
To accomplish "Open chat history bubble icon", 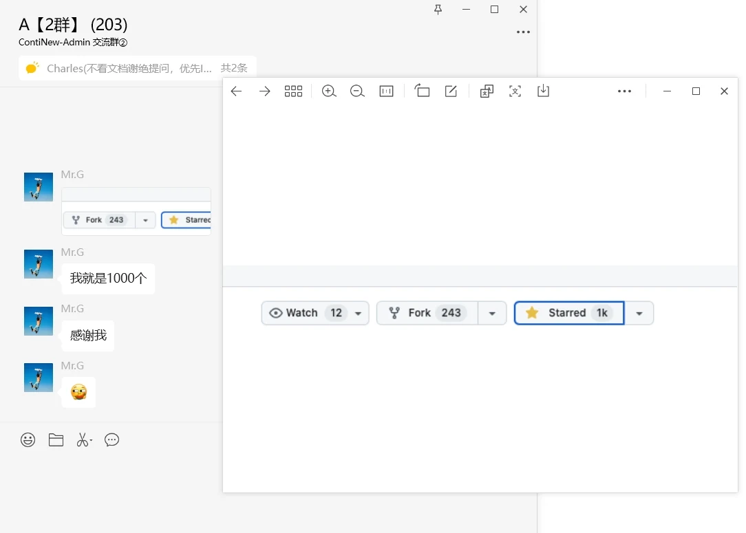I will click(111, 439).
